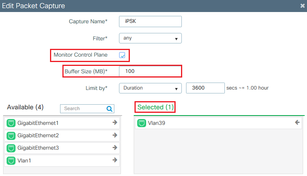Click the GigabitEthernet1 port icon
Viewport: 307px width, 176px height.
11,123
